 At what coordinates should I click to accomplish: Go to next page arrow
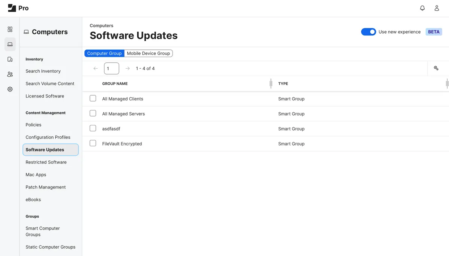128,69
